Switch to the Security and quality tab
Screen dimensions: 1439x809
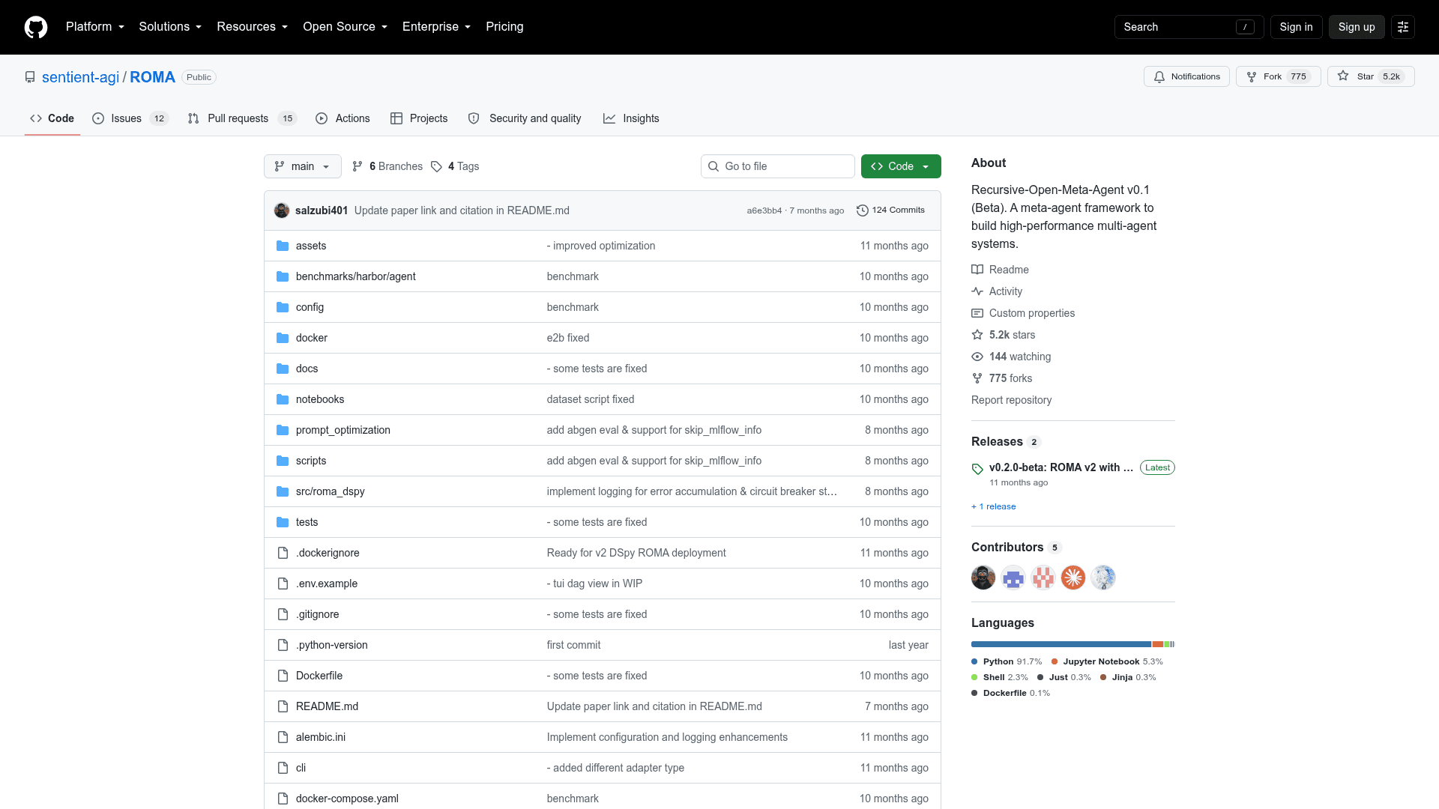[x=525, y=118]
